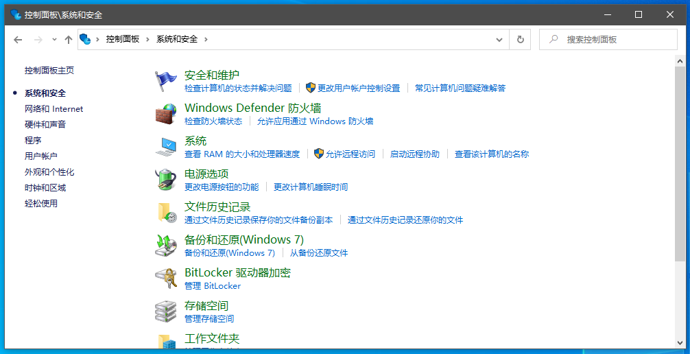
Task: Open the Windows Defender 防火墙 heading
Action: 252,108
